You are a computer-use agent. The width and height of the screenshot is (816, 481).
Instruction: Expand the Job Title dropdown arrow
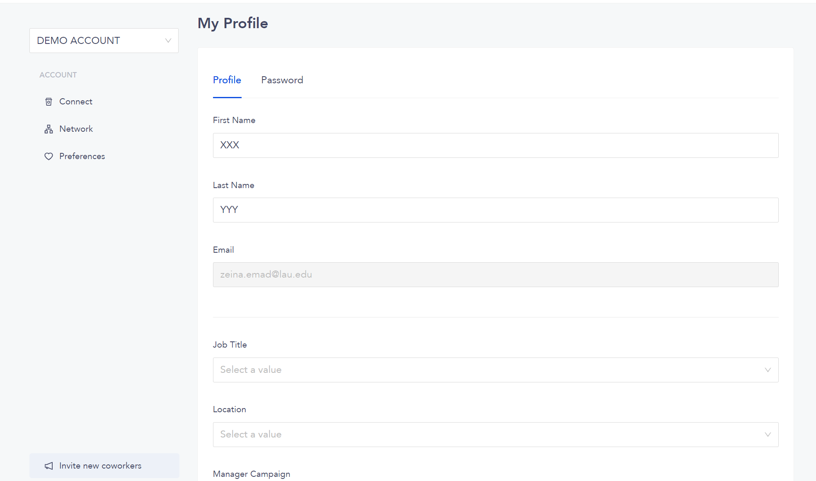pos(768,370)
